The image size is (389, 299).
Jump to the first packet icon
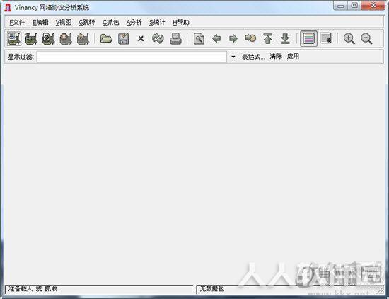pos(267,38)
